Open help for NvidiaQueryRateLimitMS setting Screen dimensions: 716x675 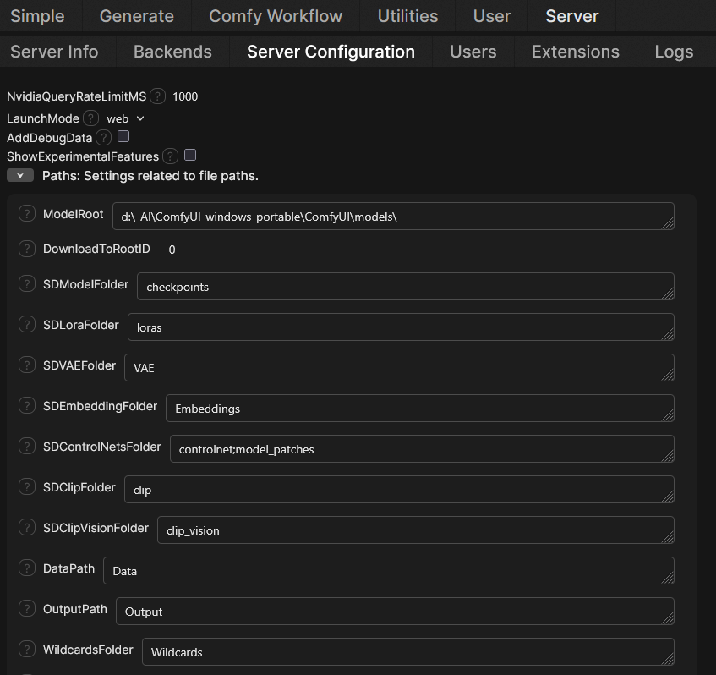pyautogui.click(x=157, y=96)
